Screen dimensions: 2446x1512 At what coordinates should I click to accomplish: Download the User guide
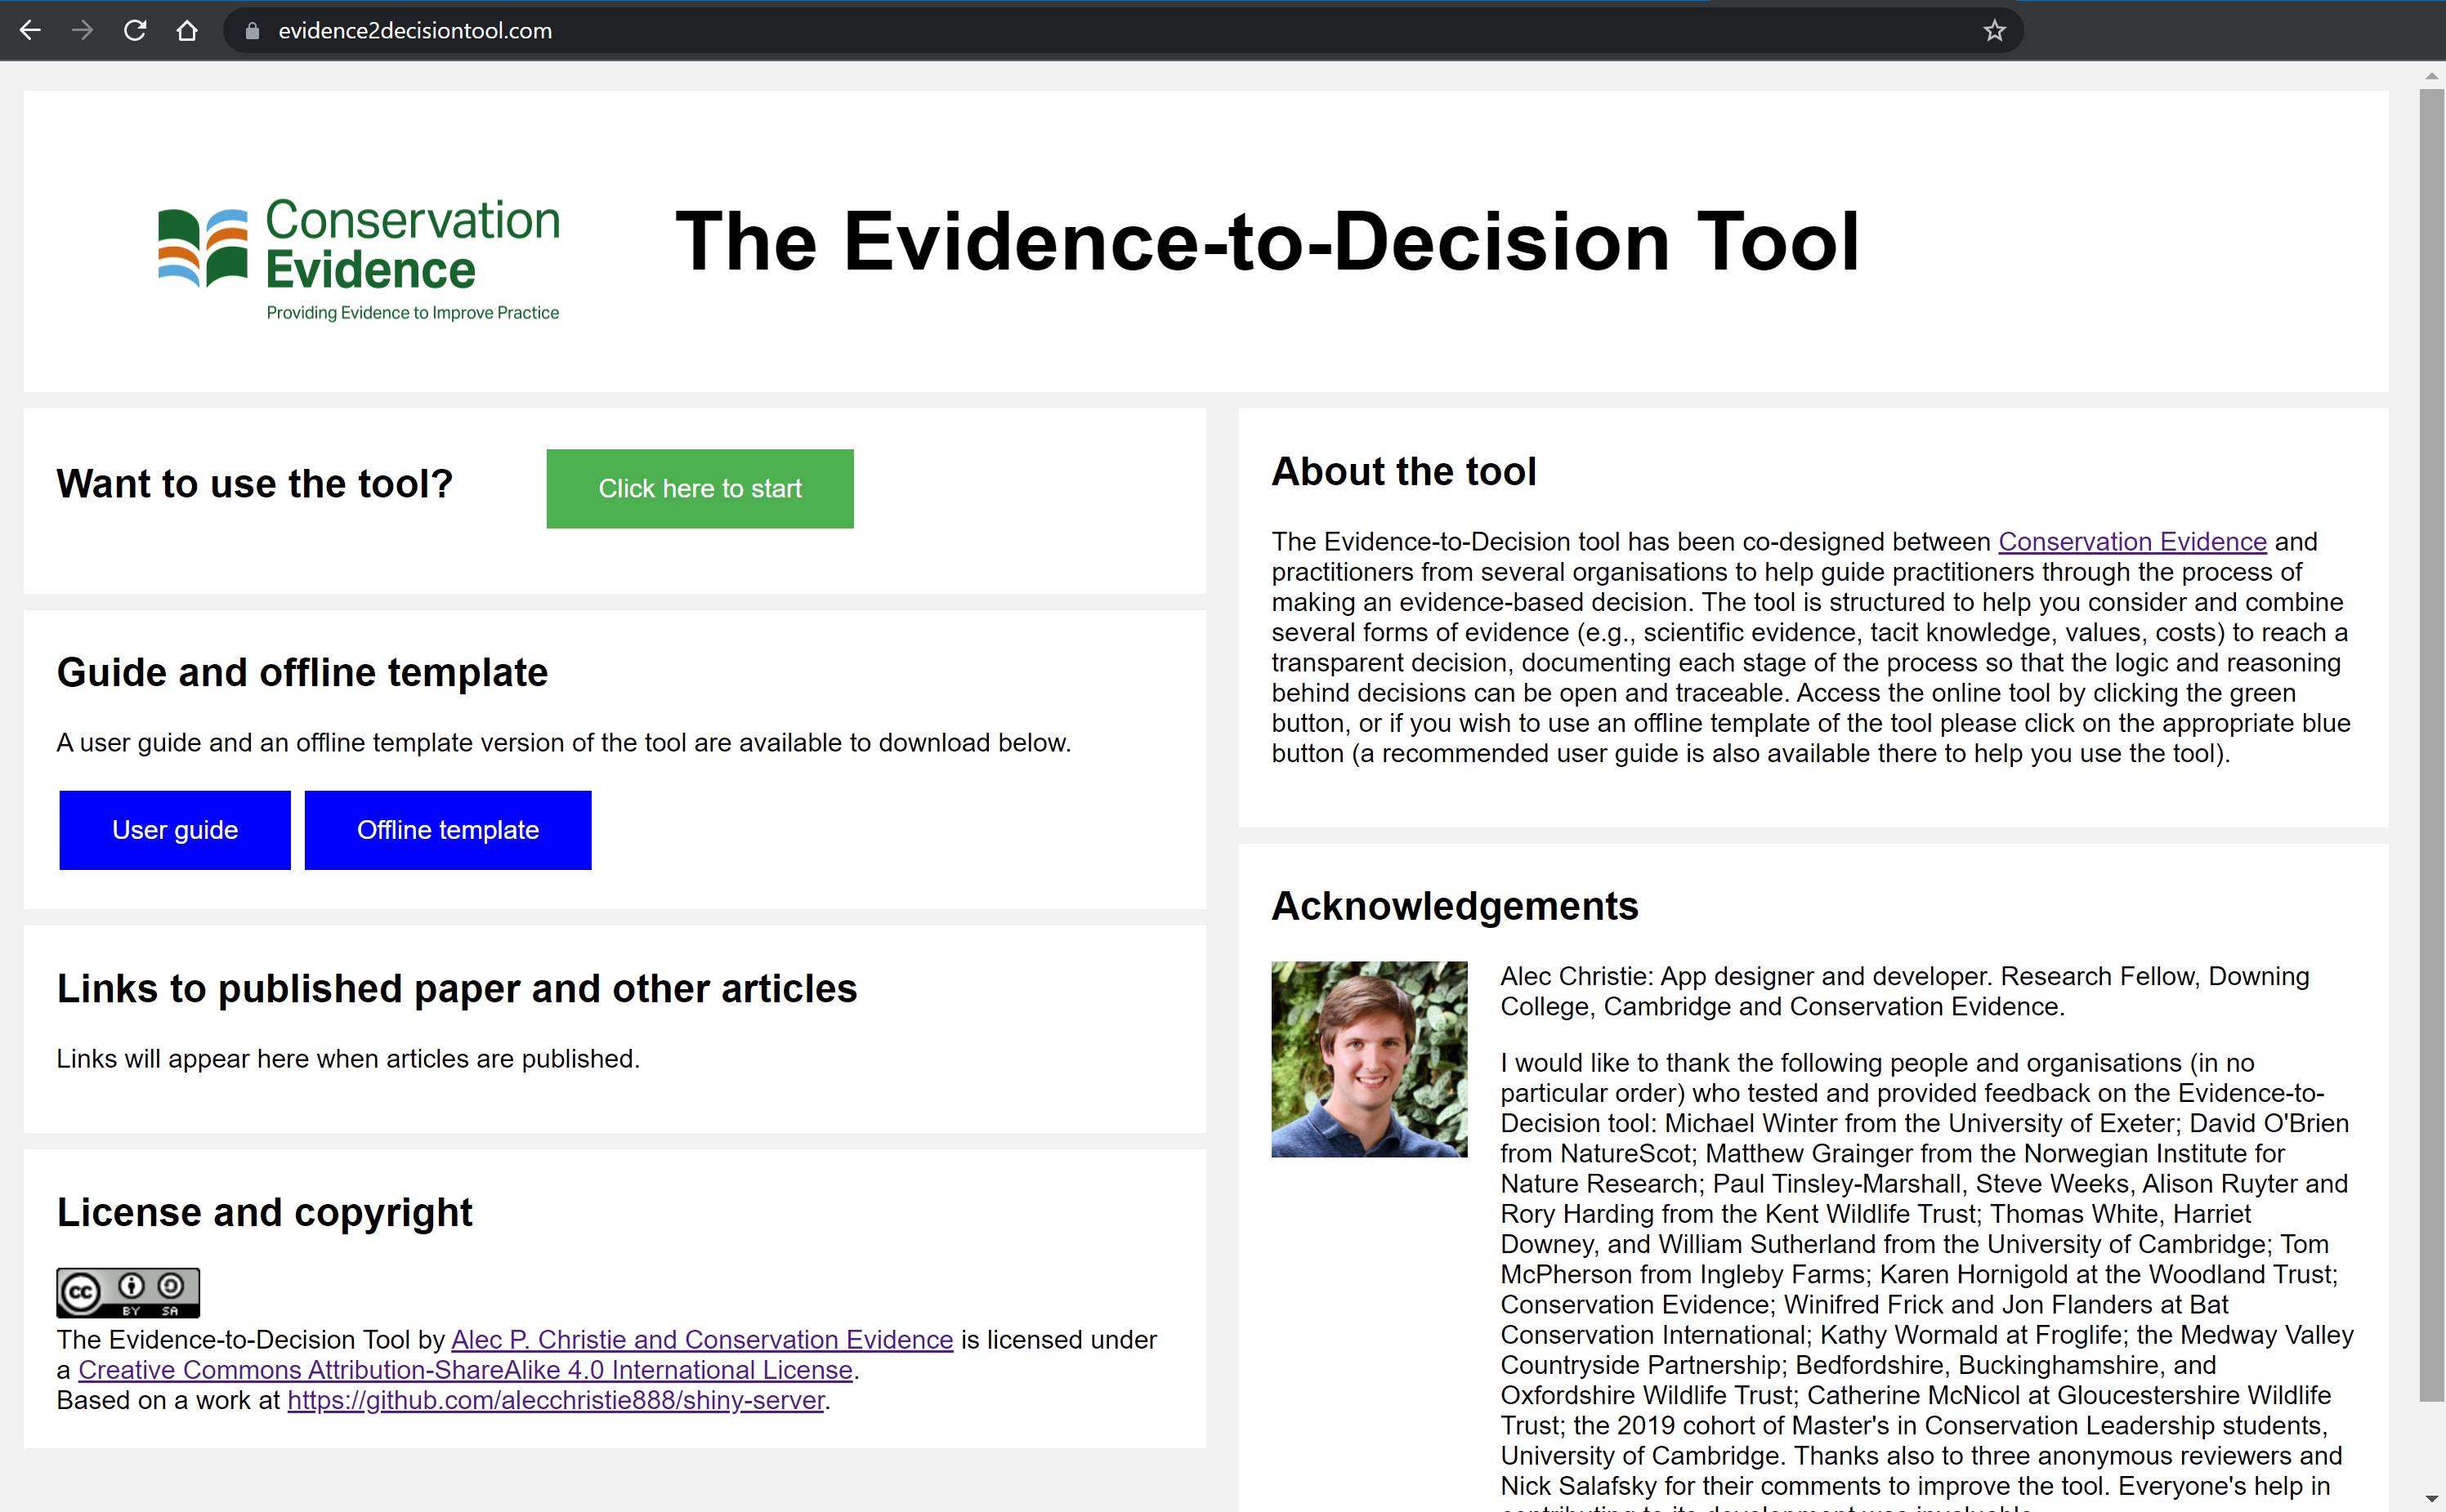pos(175,830)
